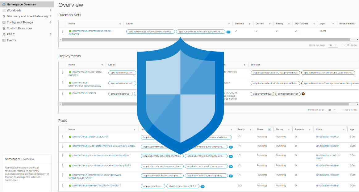Click the RBAC person icon in sidebar
Viewport: 359px width, 192px height.
click(x=4, y=34)
